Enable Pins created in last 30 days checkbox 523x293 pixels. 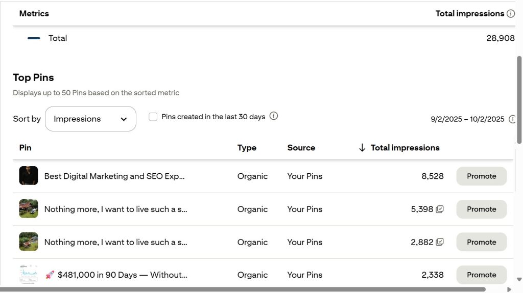(x=153, y=117)
